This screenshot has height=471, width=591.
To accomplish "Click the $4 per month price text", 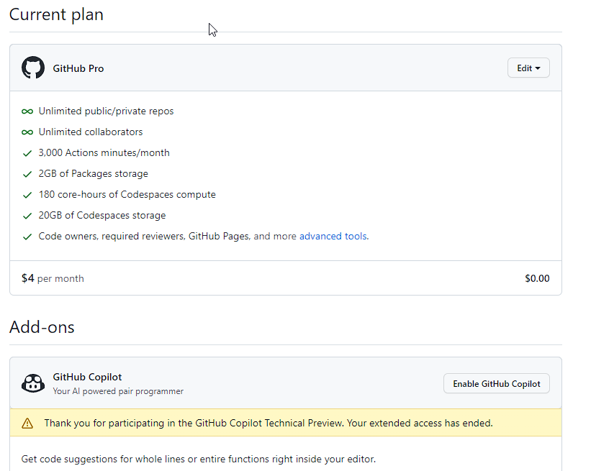I will tap(53, 278).
